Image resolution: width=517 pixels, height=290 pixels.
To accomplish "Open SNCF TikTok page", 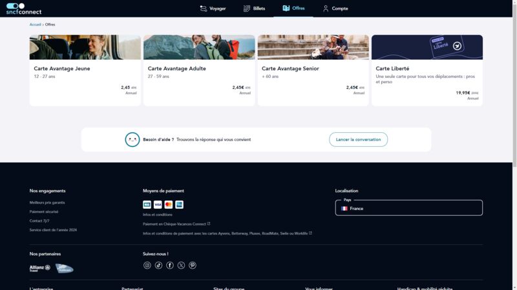I will [158, 266].
